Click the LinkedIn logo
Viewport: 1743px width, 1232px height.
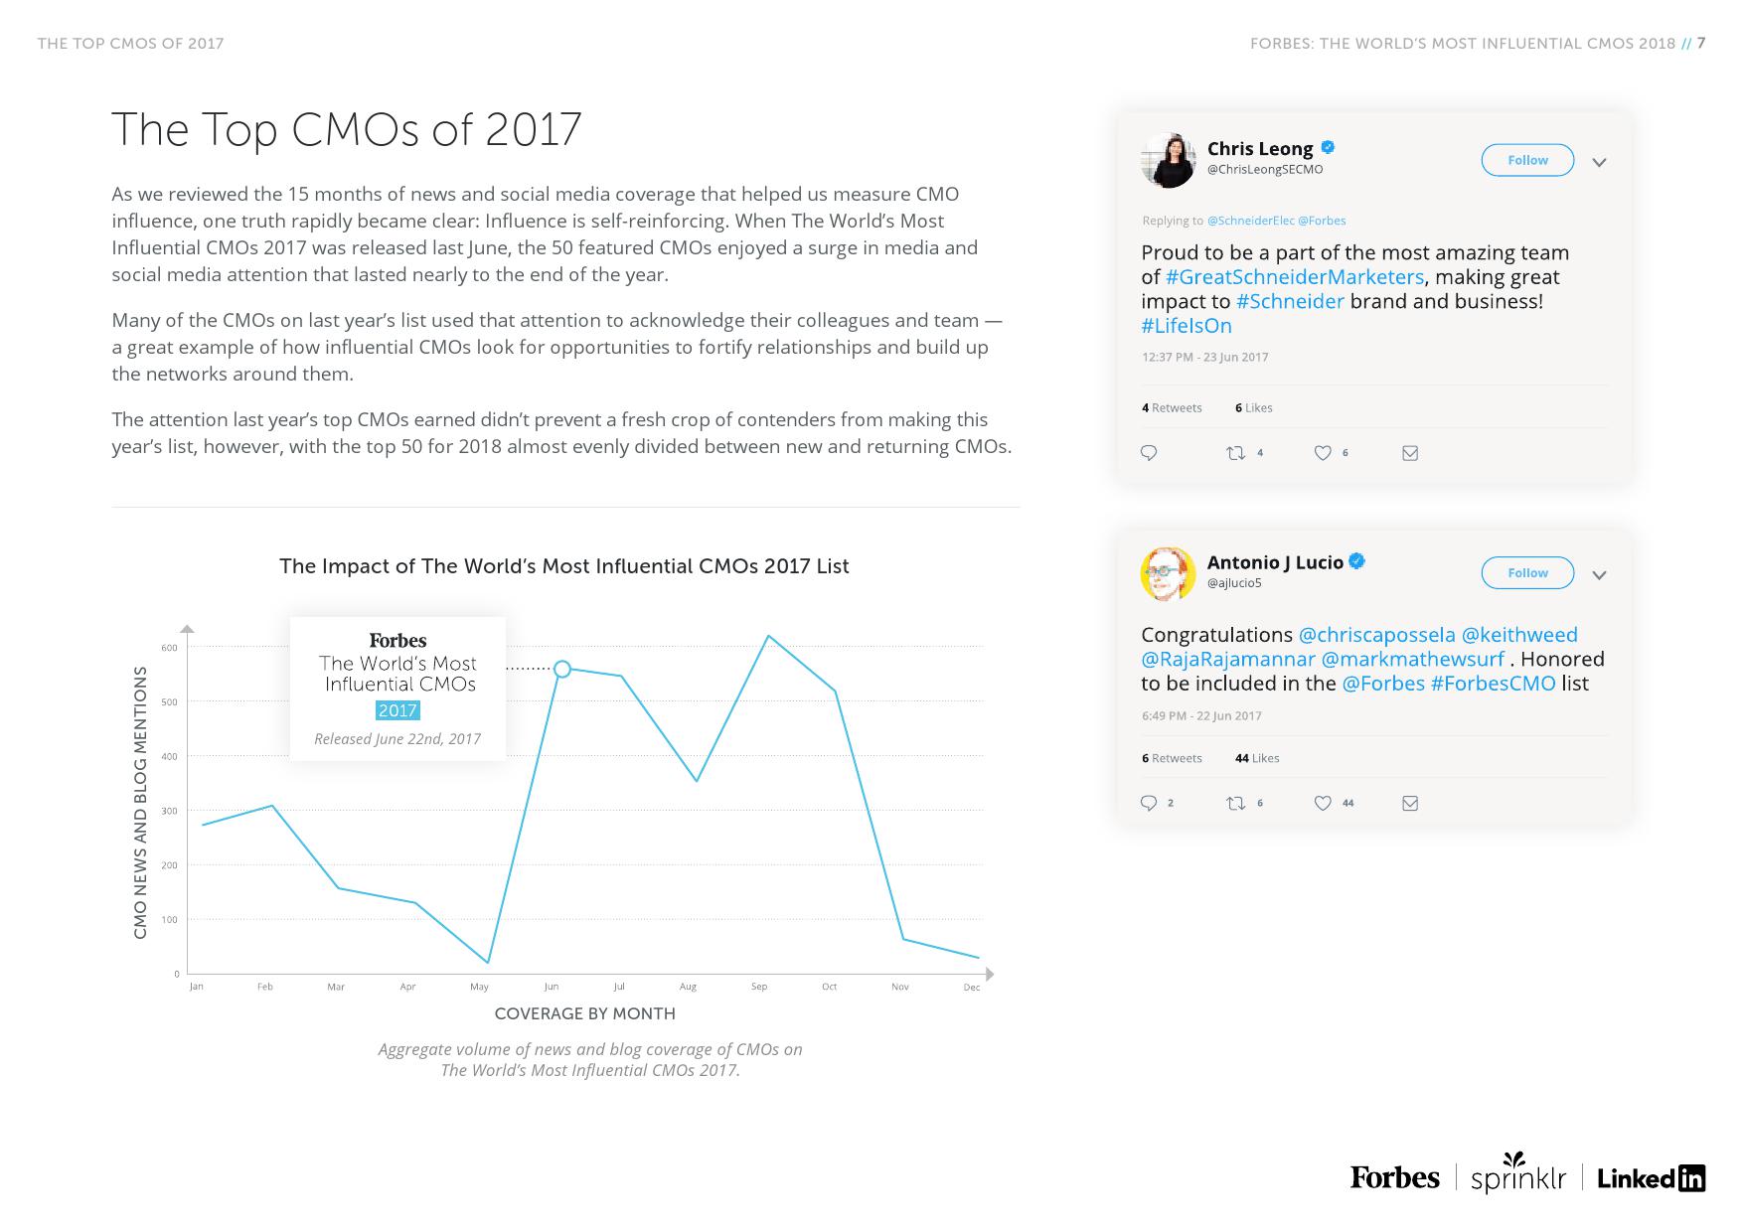pyautogui.click(x=1651, y=1178)
